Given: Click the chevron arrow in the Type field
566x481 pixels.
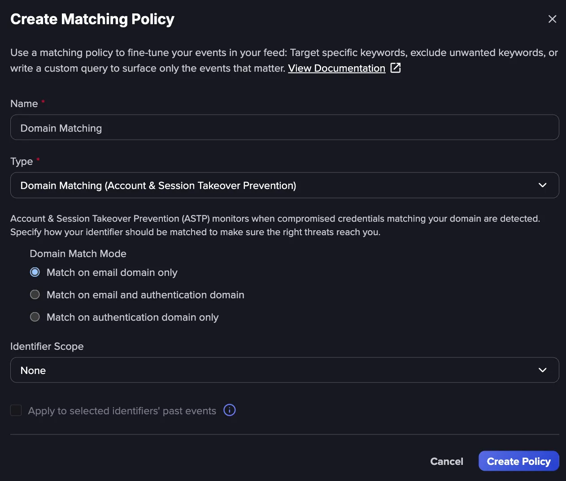Looking at the screenshot, I should [542, 185].
